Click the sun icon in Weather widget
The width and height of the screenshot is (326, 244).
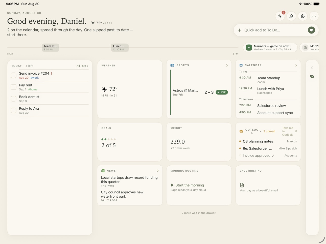tap(104, 89)
